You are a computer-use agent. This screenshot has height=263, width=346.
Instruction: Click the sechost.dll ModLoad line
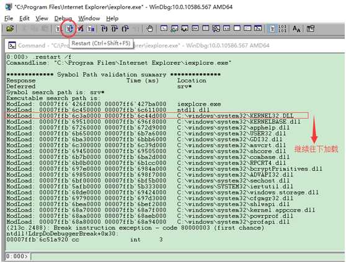[x=148, y=181]
